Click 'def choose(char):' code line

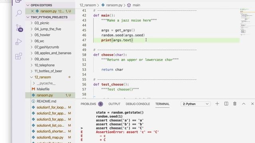(110, 55)
